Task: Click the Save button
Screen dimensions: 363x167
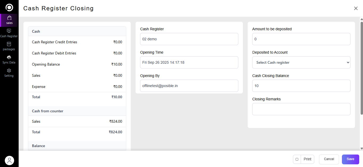Action: click(350, 159)
